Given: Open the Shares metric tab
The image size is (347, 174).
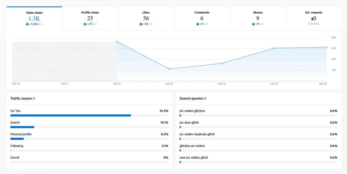Looking at the screenshot, I should 258,18.
